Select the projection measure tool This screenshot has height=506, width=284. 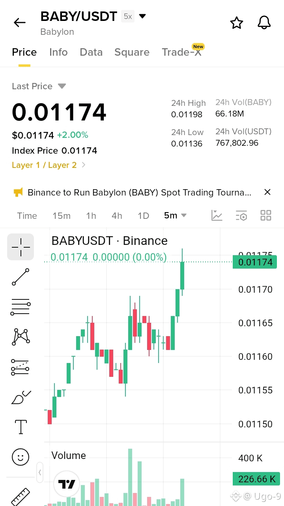[21, 367]
